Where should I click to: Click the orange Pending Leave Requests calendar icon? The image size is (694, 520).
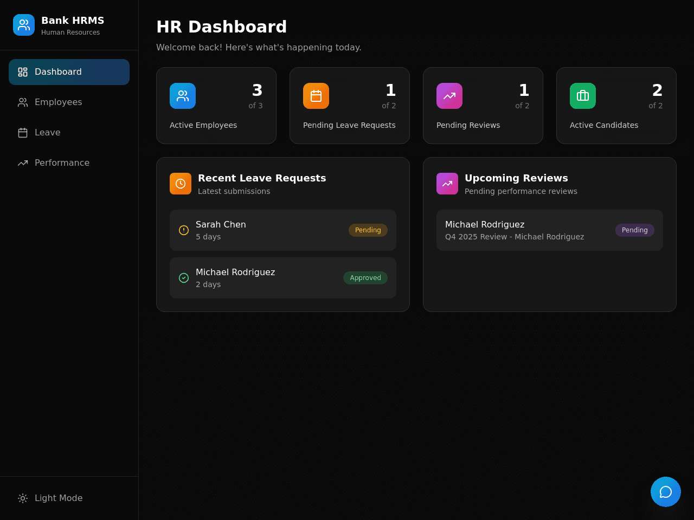point(316,96)
